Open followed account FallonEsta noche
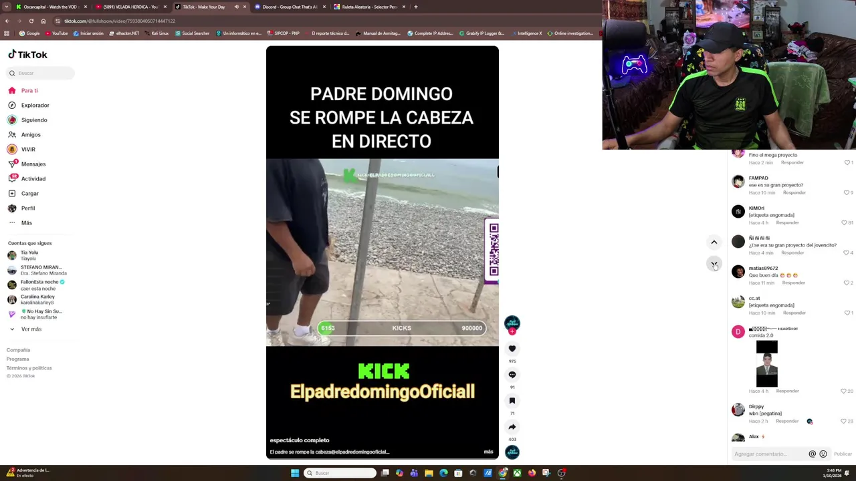 click(36, 285)
